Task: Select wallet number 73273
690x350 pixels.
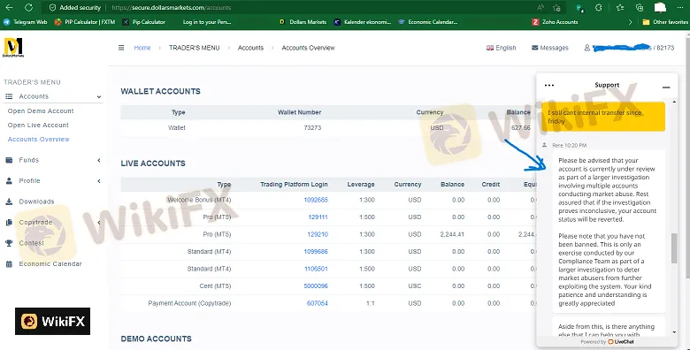Action: click(312, 127)
